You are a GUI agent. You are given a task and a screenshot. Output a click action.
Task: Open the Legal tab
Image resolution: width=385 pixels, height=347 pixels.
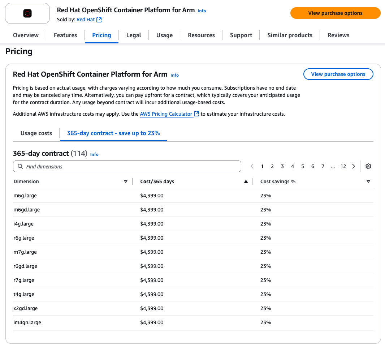pyautogui.click(x=134, y=35)
